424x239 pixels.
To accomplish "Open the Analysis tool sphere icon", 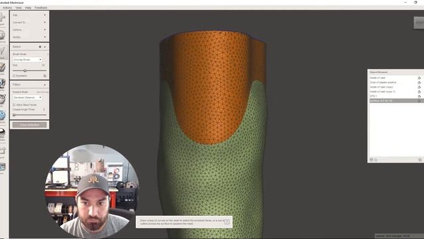I will pyautogui.click(x=2, y=116).
